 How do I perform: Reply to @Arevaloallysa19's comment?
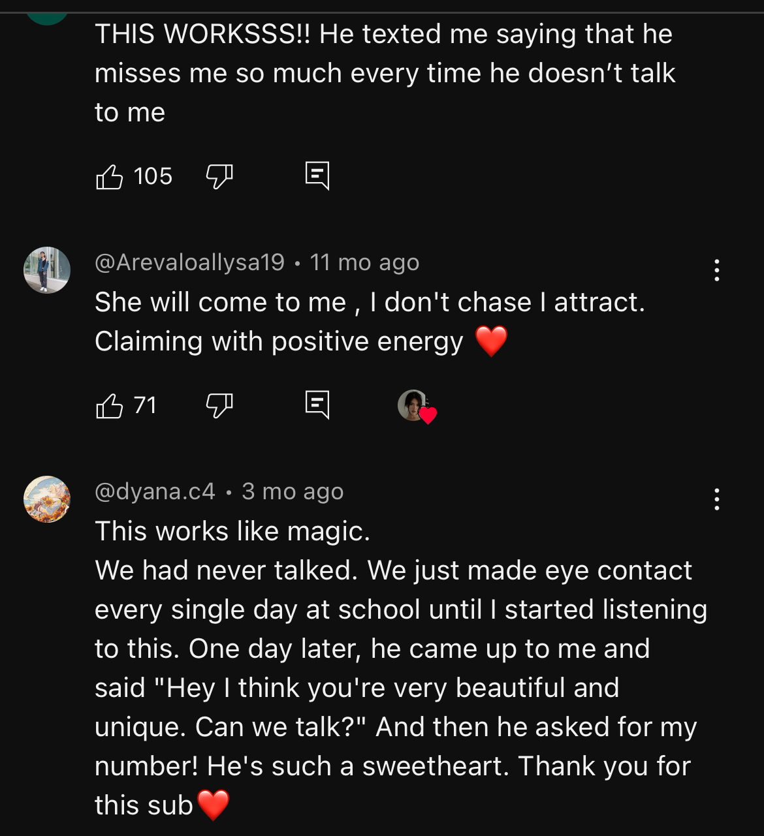(317, 406)
